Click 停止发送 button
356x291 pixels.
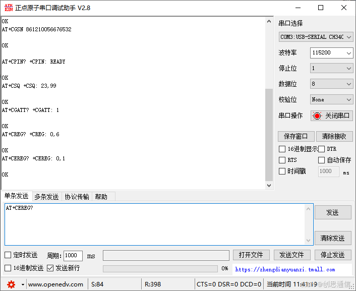click(333, 255)
